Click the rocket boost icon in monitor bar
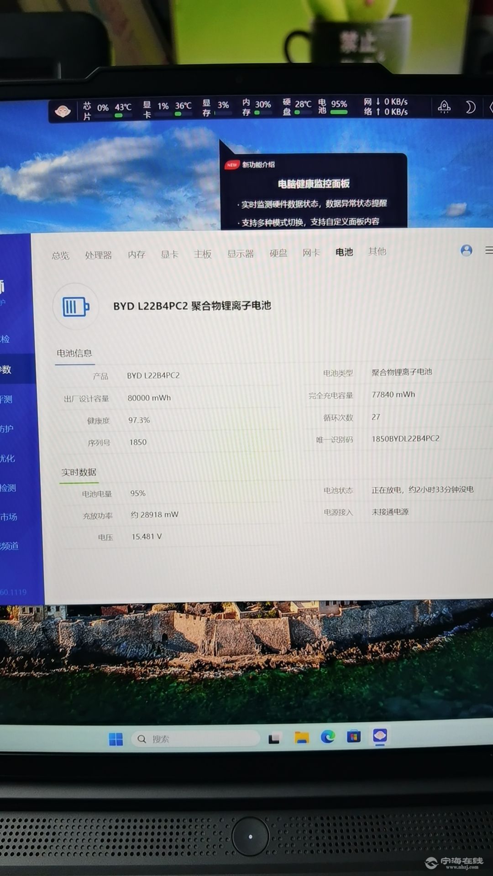Screen dimensions: 493x876 click(444, 107)
